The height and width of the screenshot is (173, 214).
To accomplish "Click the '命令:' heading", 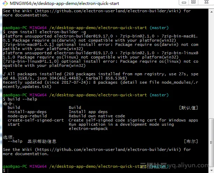I will coord(8,103).
